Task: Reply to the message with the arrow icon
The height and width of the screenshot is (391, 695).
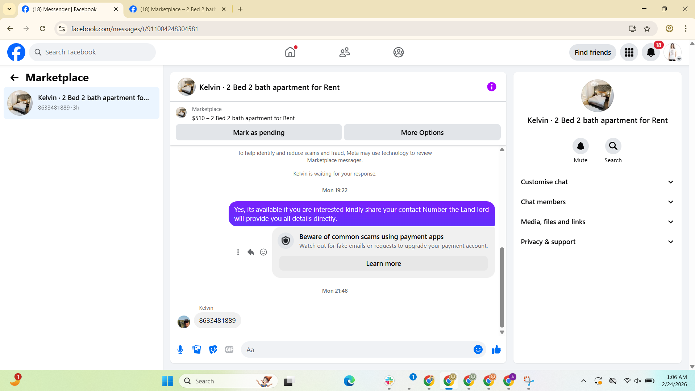Action: pyautogui.click(x=251, y=252)
